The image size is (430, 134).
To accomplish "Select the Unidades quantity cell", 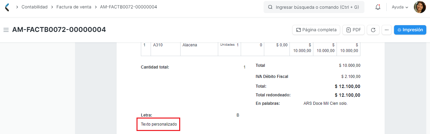I will 229,49.
